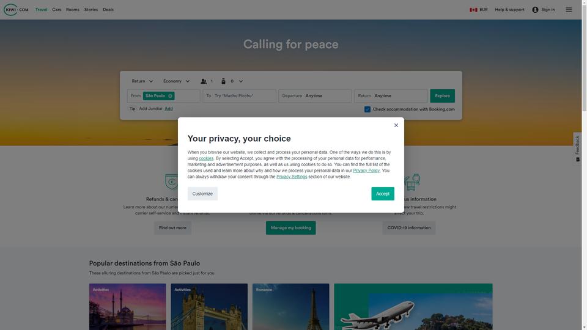Click the passengers icon

point(204,81)
